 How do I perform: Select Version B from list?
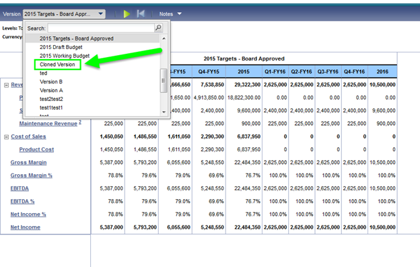[51, 81]
